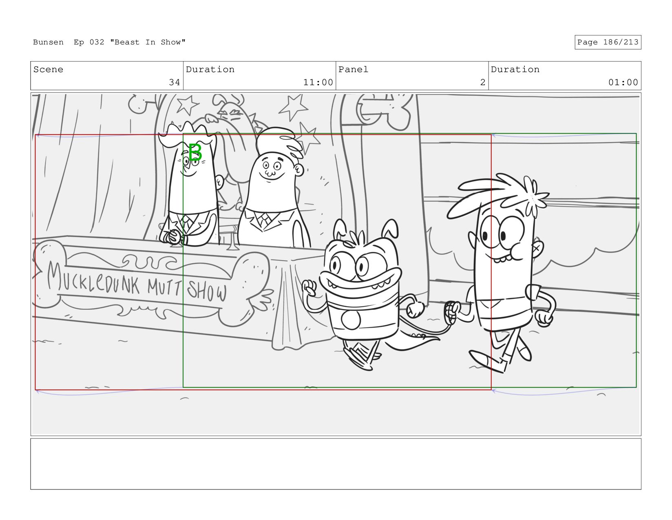Click the header text 'Bunsen Ep 032 "Beast In Show"'
This screenshot has width=672, height=520.
tap(109, 42)
